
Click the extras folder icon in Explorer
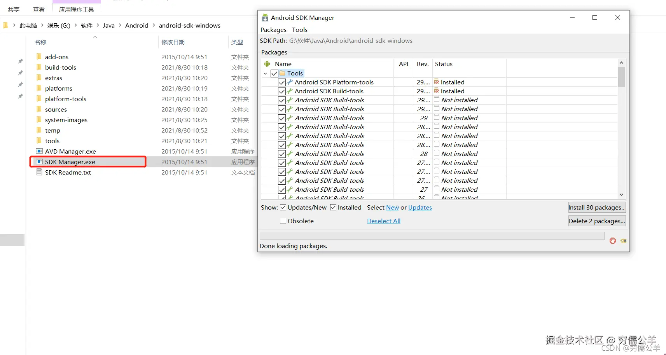(39, 77)
